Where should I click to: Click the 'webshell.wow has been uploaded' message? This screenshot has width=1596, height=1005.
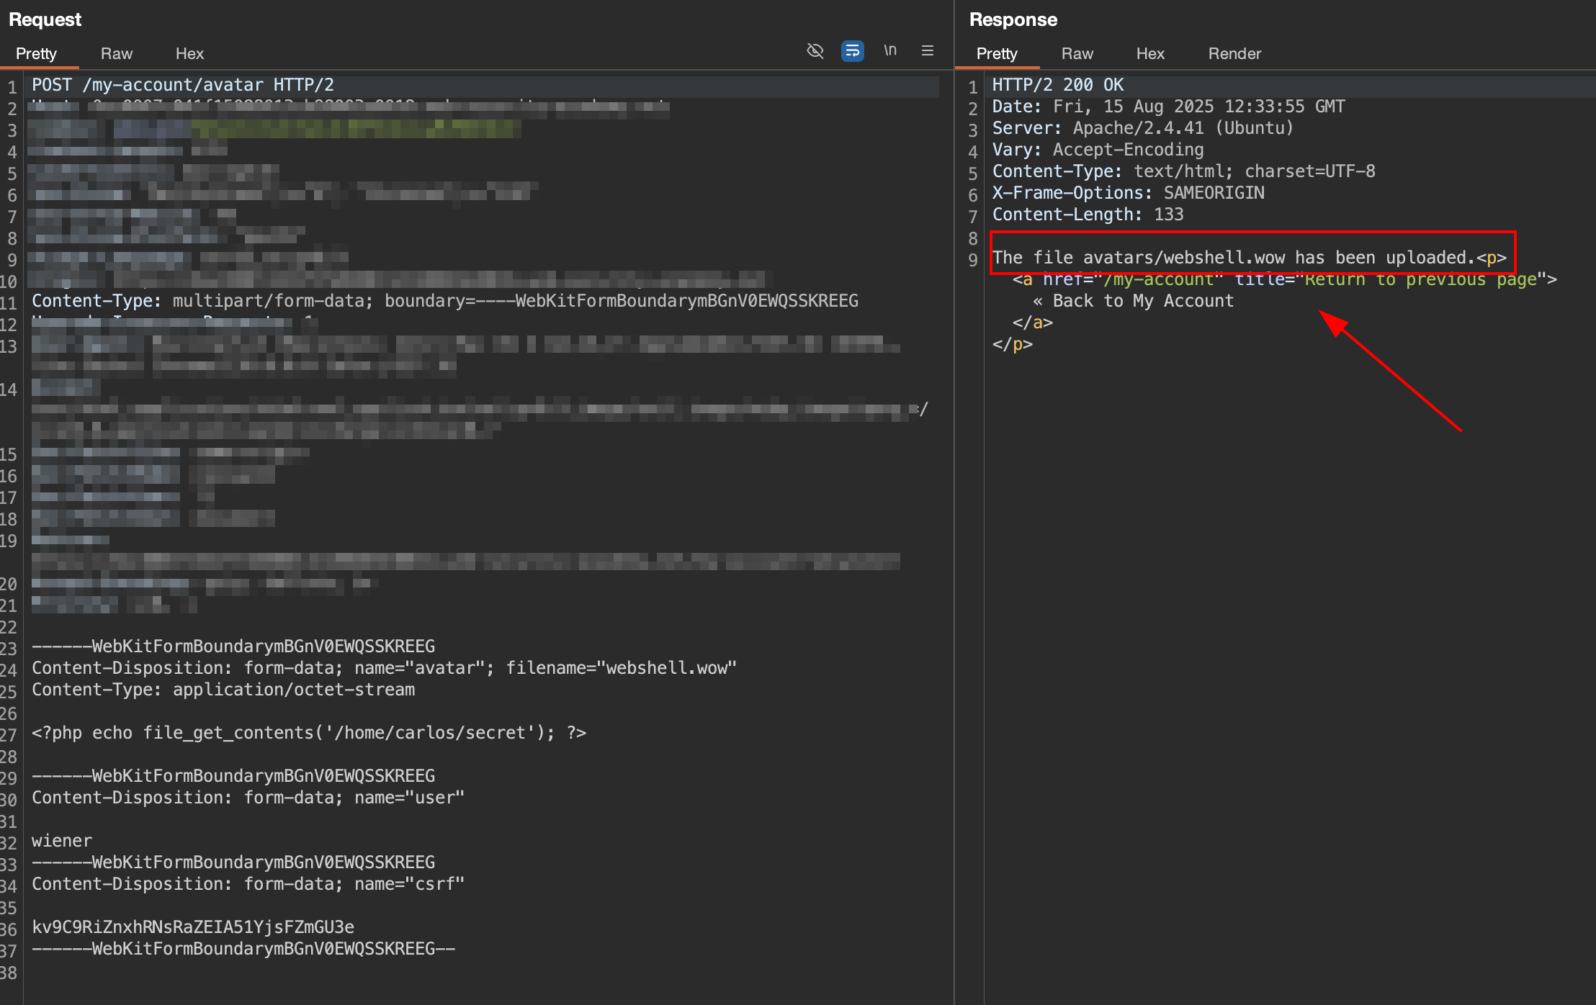tap(1234, 258)
